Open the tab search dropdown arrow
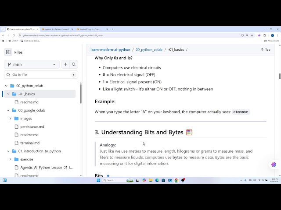281x210 pixels. click(x=3, y=29)
